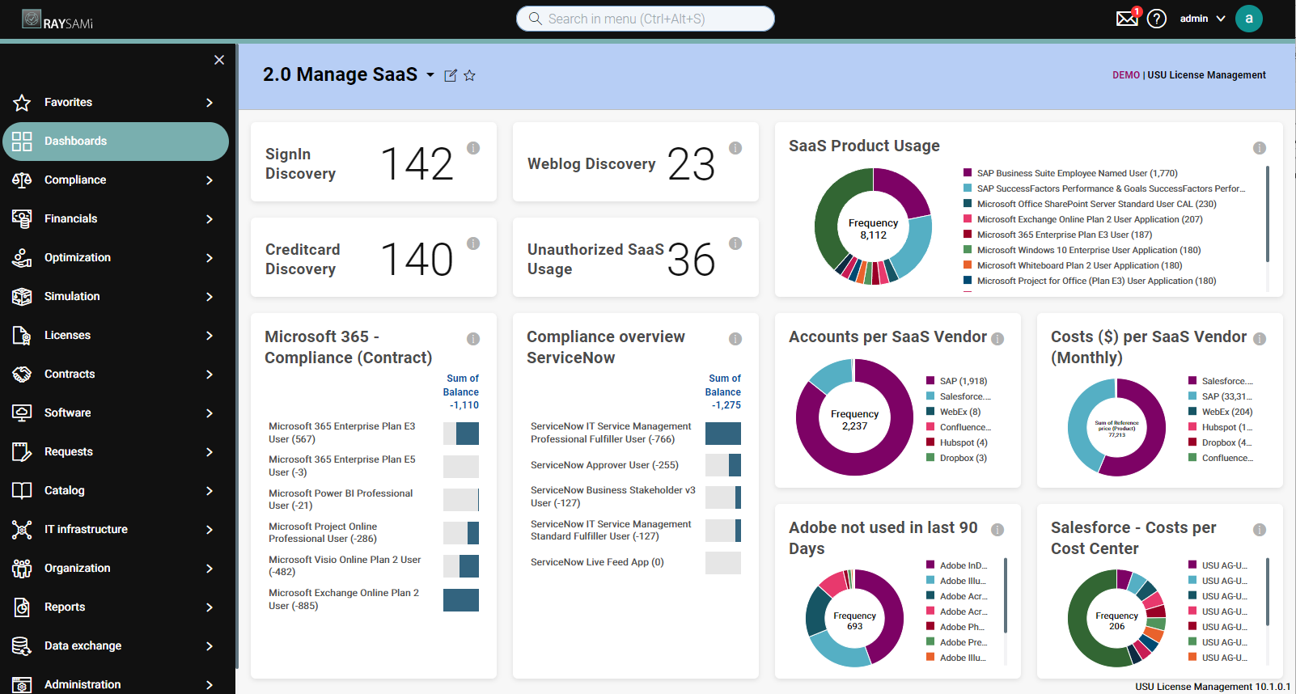This screenshot has width=1296, height=694.
Task: Click the Catalog book icon
Action: tap(22, 491)
